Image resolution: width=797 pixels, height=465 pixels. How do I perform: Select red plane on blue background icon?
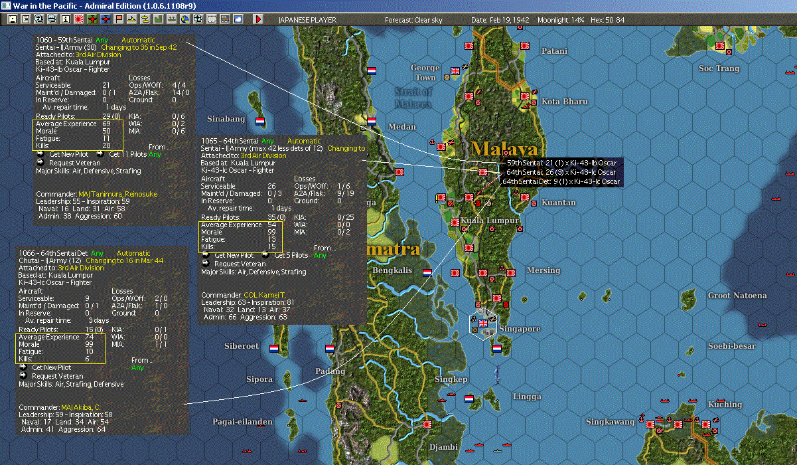(106, 19)
